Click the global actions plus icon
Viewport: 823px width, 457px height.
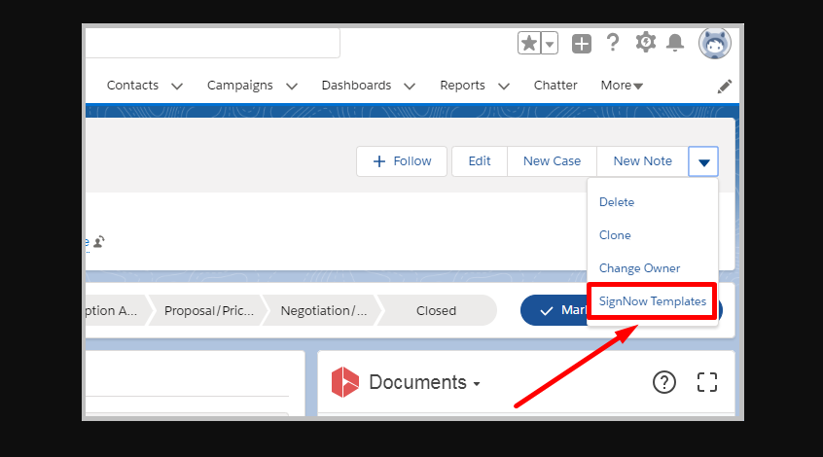[x=581, y=44]
